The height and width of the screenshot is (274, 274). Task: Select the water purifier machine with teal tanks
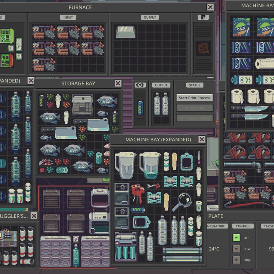pos(125,247)
